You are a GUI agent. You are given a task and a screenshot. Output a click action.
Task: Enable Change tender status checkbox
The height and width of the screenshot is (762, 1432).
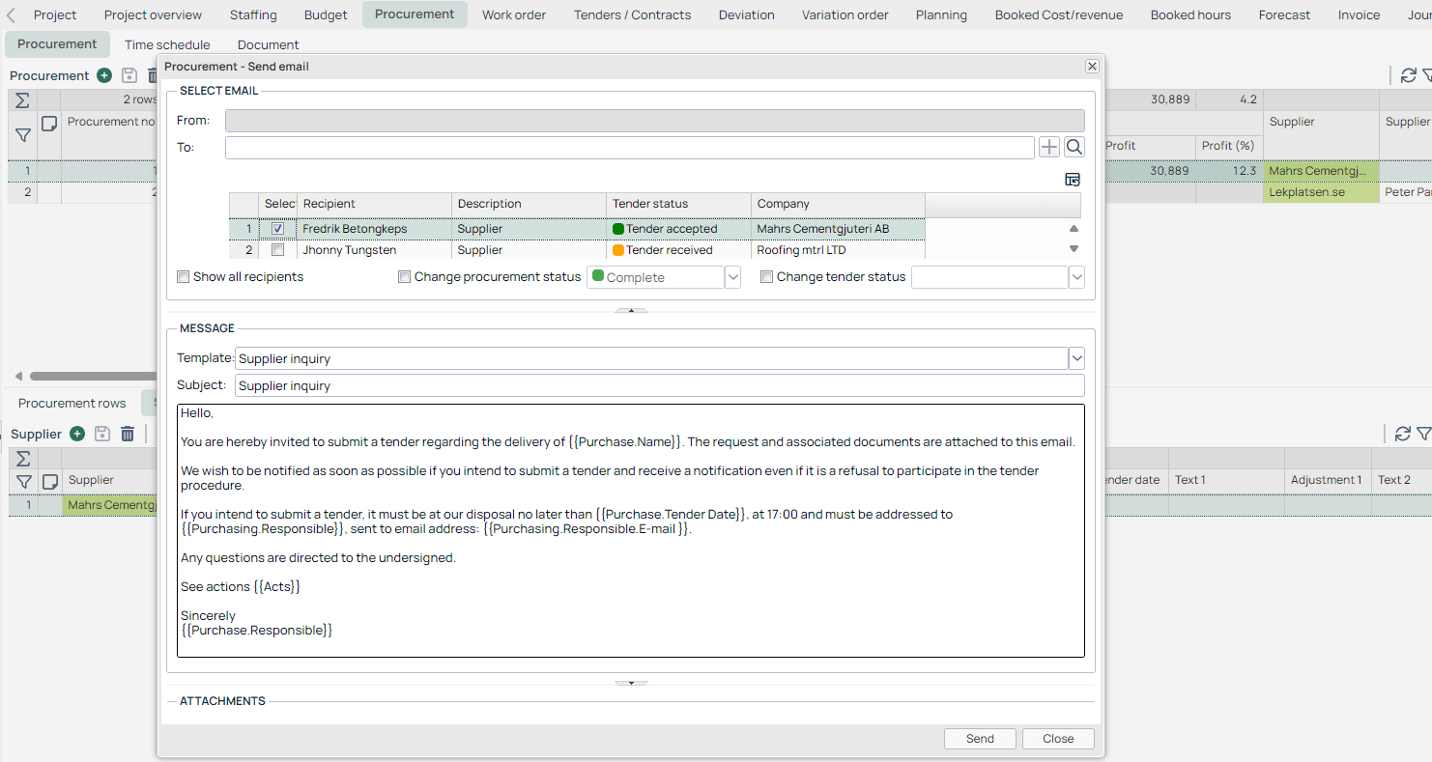pos(767,277)
